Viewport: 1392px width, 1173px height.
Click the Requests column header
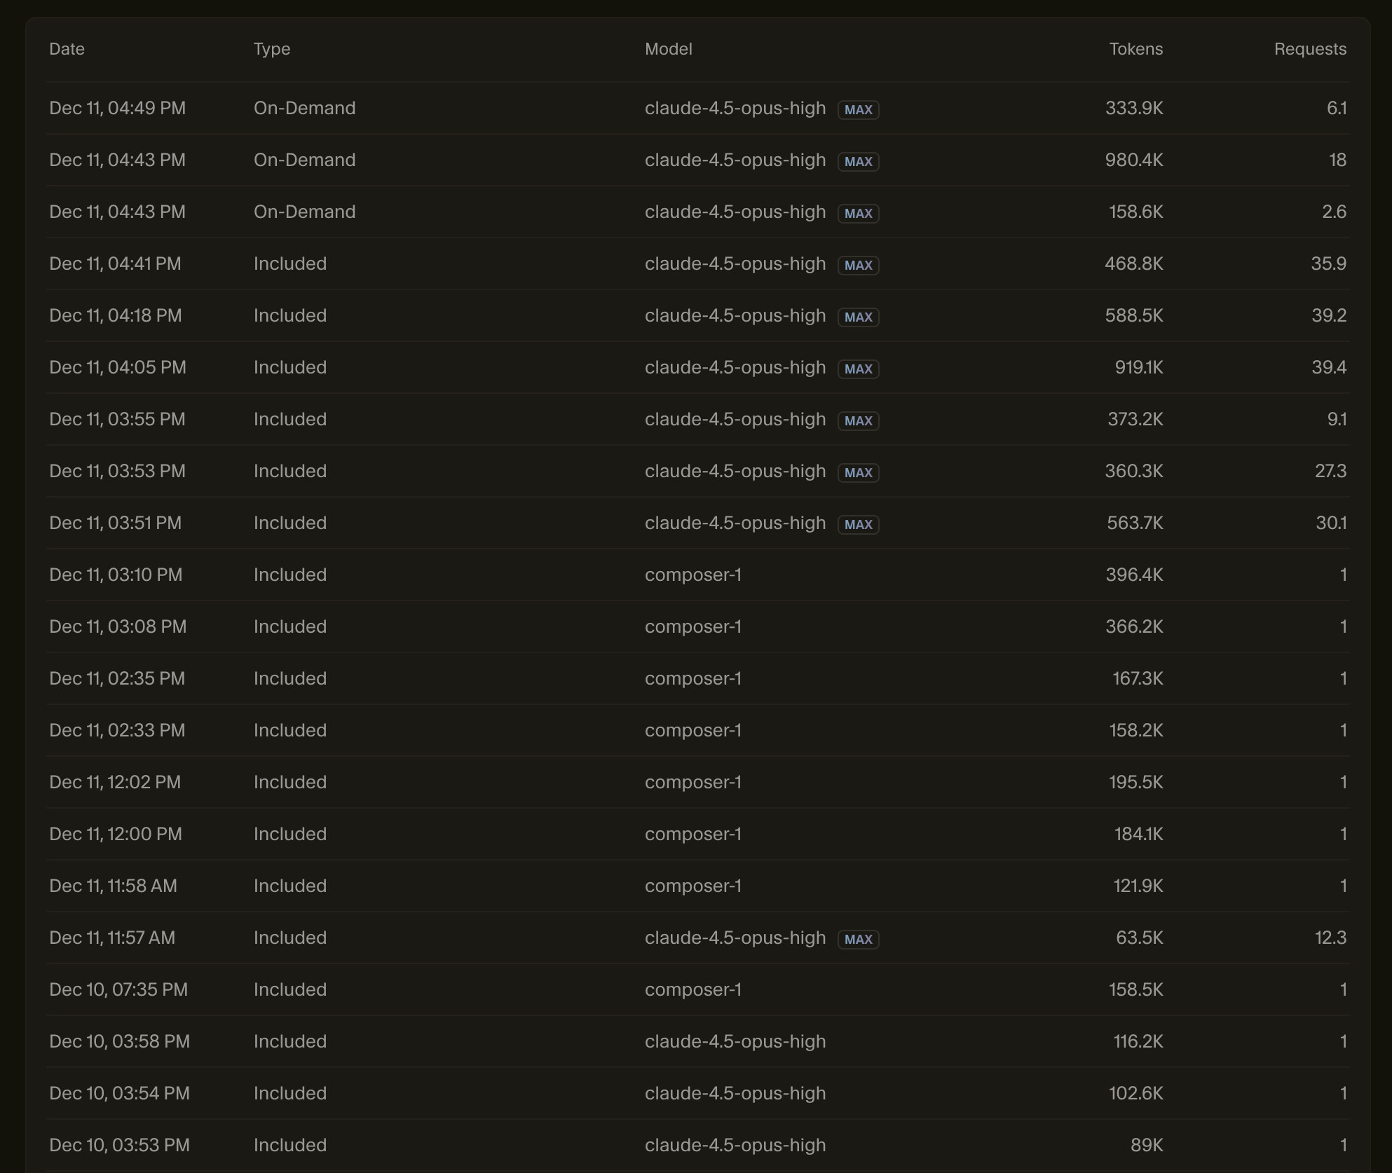coord(1309,49)
